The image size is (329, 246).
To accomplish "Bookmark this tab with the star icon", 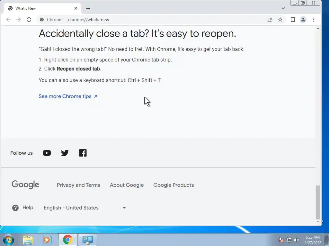I will click(280, 20).
